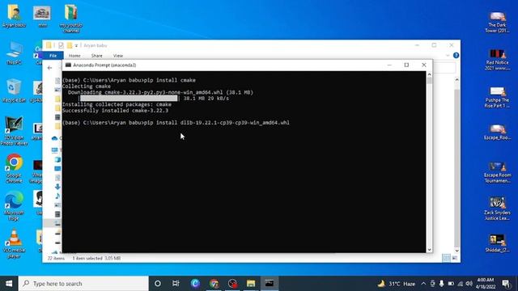Open File Explorer help button
This screenshot has width=518, height=291.
coord(456,56)
